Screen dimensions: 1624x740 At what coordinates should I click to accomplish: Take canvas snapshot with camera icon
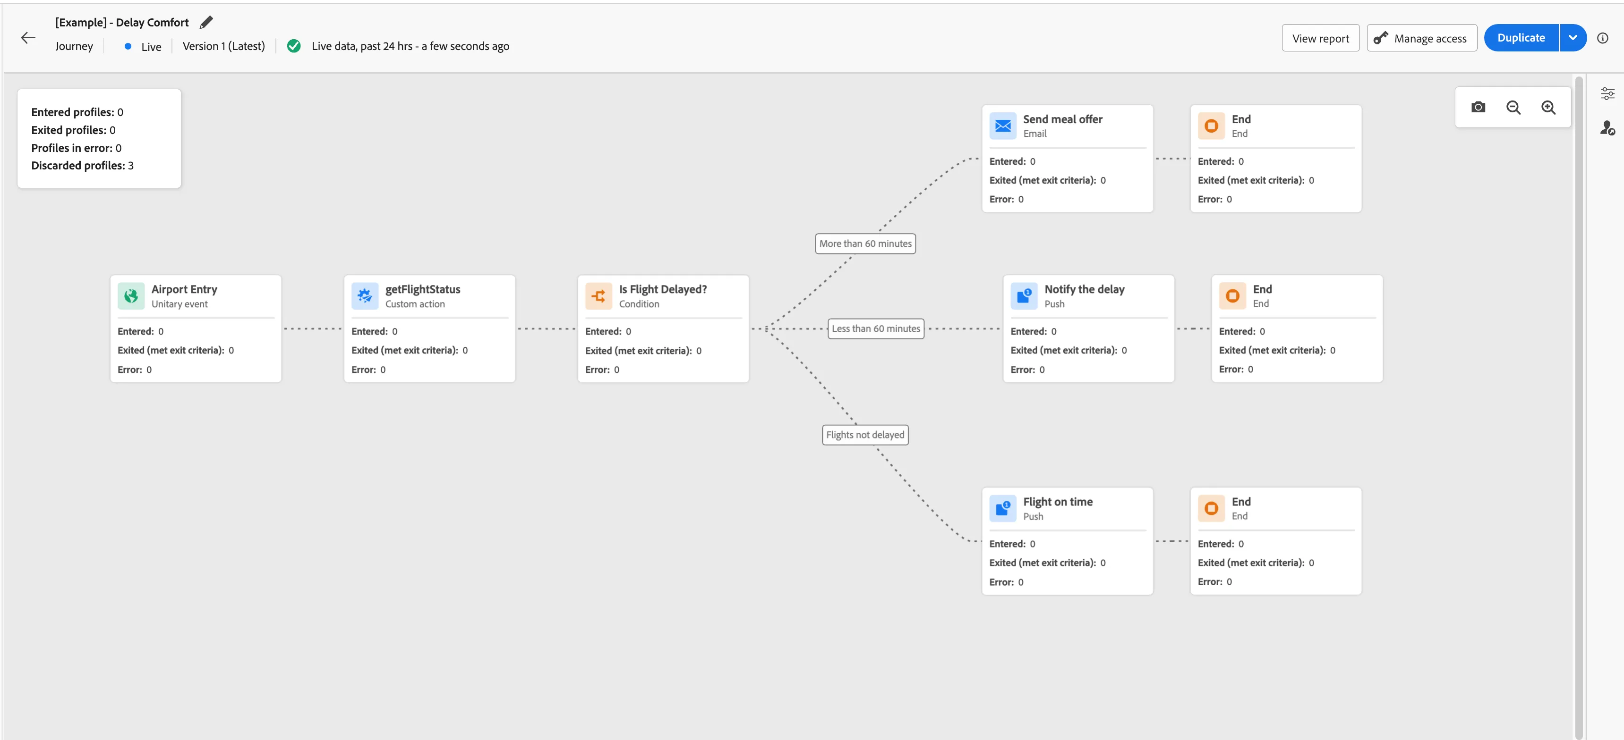pyautogui.click(x=1479, y=107)
